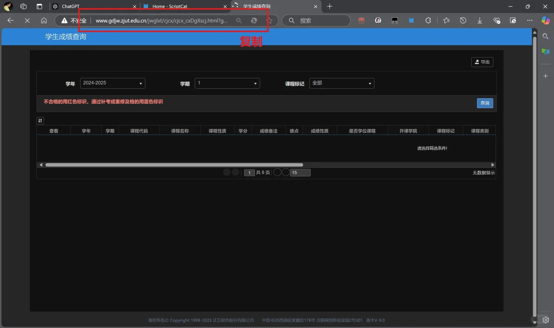This screenshot has height=328, width=554.
Task: Close the Home - ScriptCat tab
Action: [225, 6]
